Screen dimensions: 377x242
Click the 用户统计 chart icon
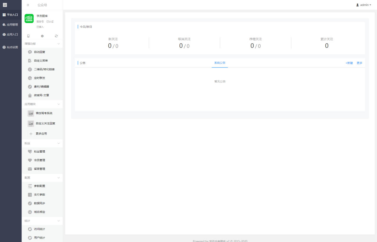pyautogui.click(x=30, y=238)
